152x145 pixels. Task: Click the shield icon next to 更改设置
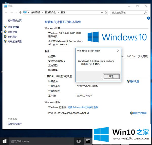[x=128, y=81]
